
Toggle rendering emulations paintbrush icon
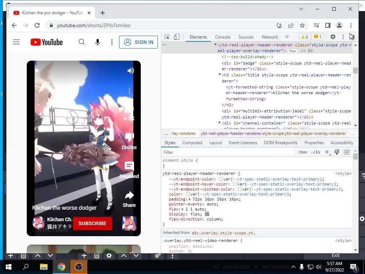[336, 152]
